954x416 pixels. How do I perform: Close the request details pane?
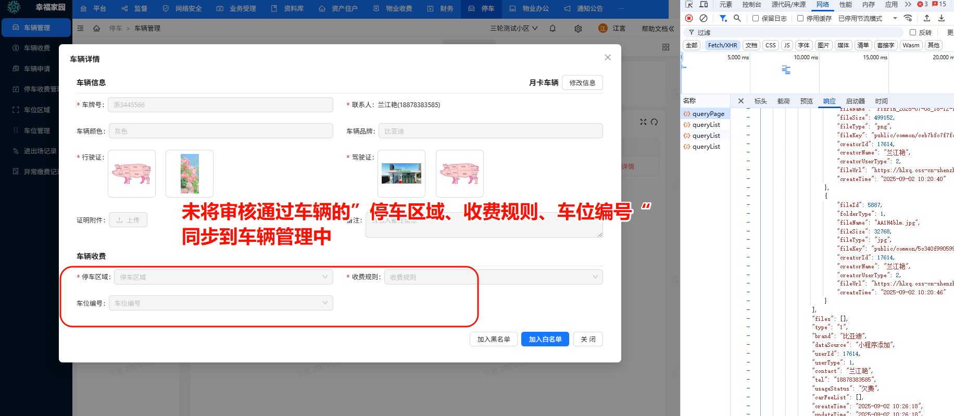741,101
